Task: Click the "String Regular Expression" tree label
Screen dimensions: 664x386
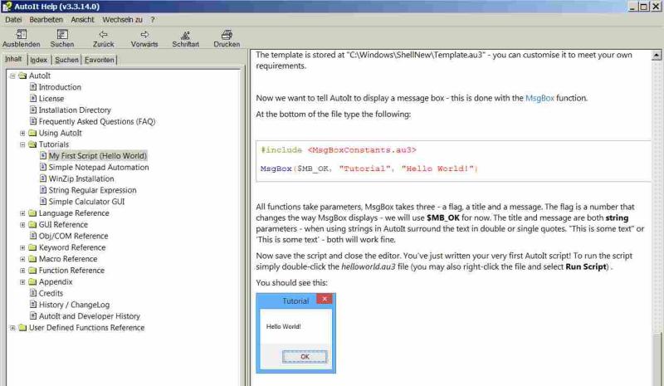Action: coord(92,190)
